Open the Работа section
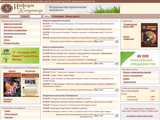 [7, 40]
